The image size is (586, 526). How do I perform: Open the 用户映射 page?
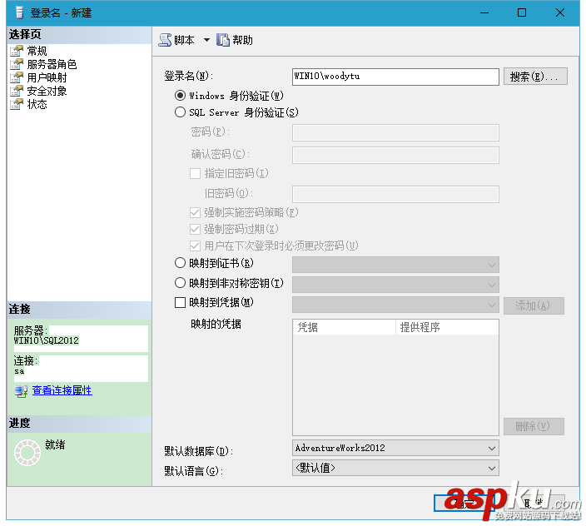click(x=47, y=77)
